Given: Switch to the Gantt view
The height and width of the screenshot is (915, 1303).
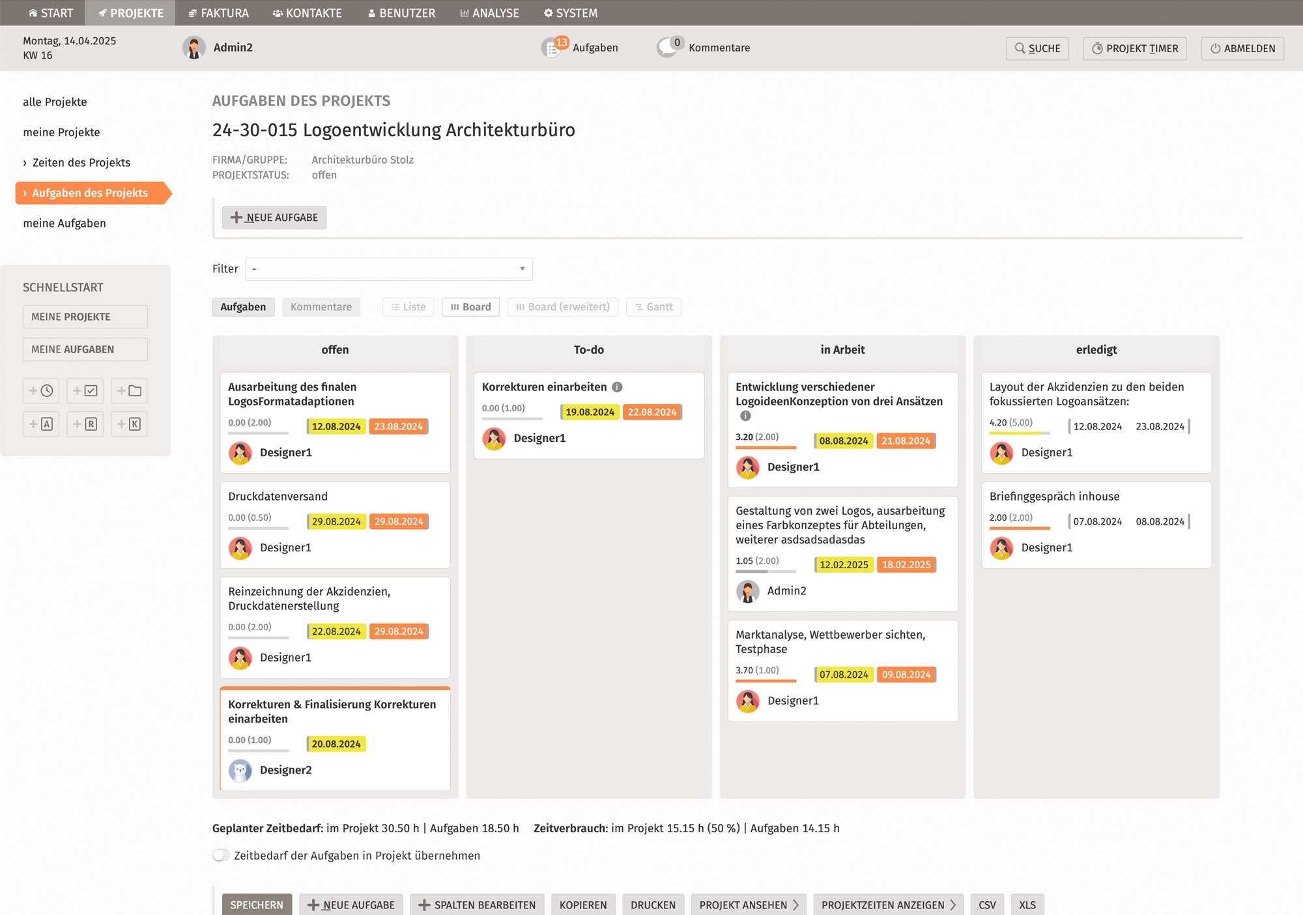Looking at the screenshot, I should click(653, 307).
